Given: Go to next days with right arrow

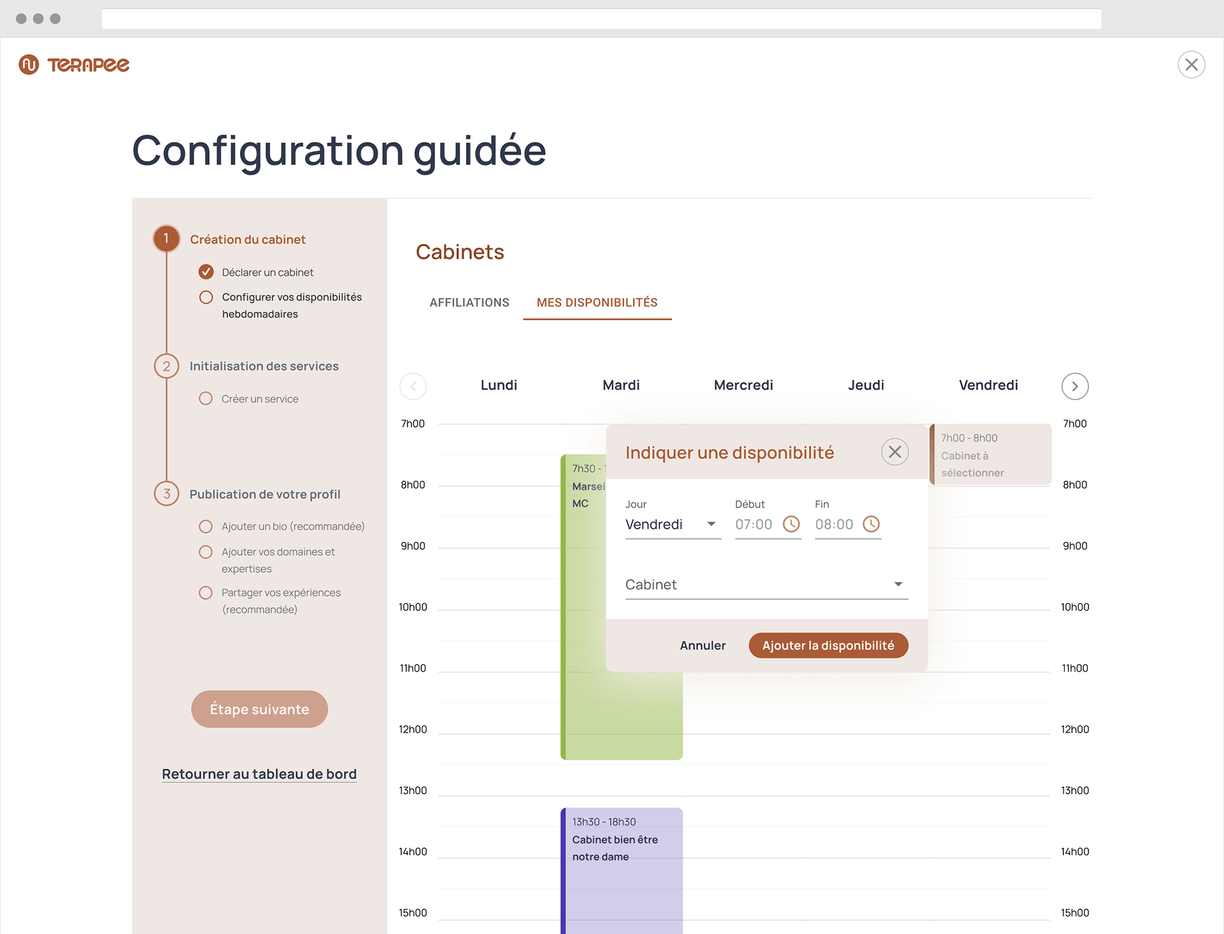Looking at the screenshot, I should click(1075, 386).
